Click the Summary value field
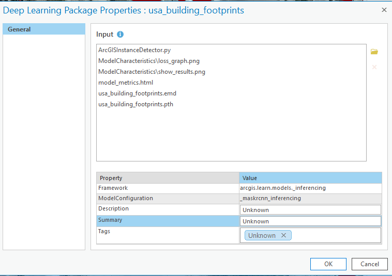 pyautogui.click(x=310, y=221)
